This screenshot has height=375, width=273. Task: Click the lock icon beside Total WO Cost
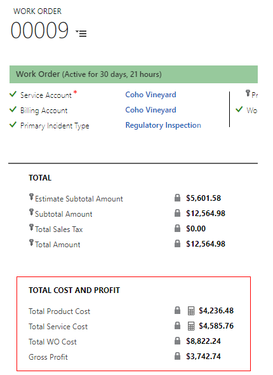pos(177,341)
